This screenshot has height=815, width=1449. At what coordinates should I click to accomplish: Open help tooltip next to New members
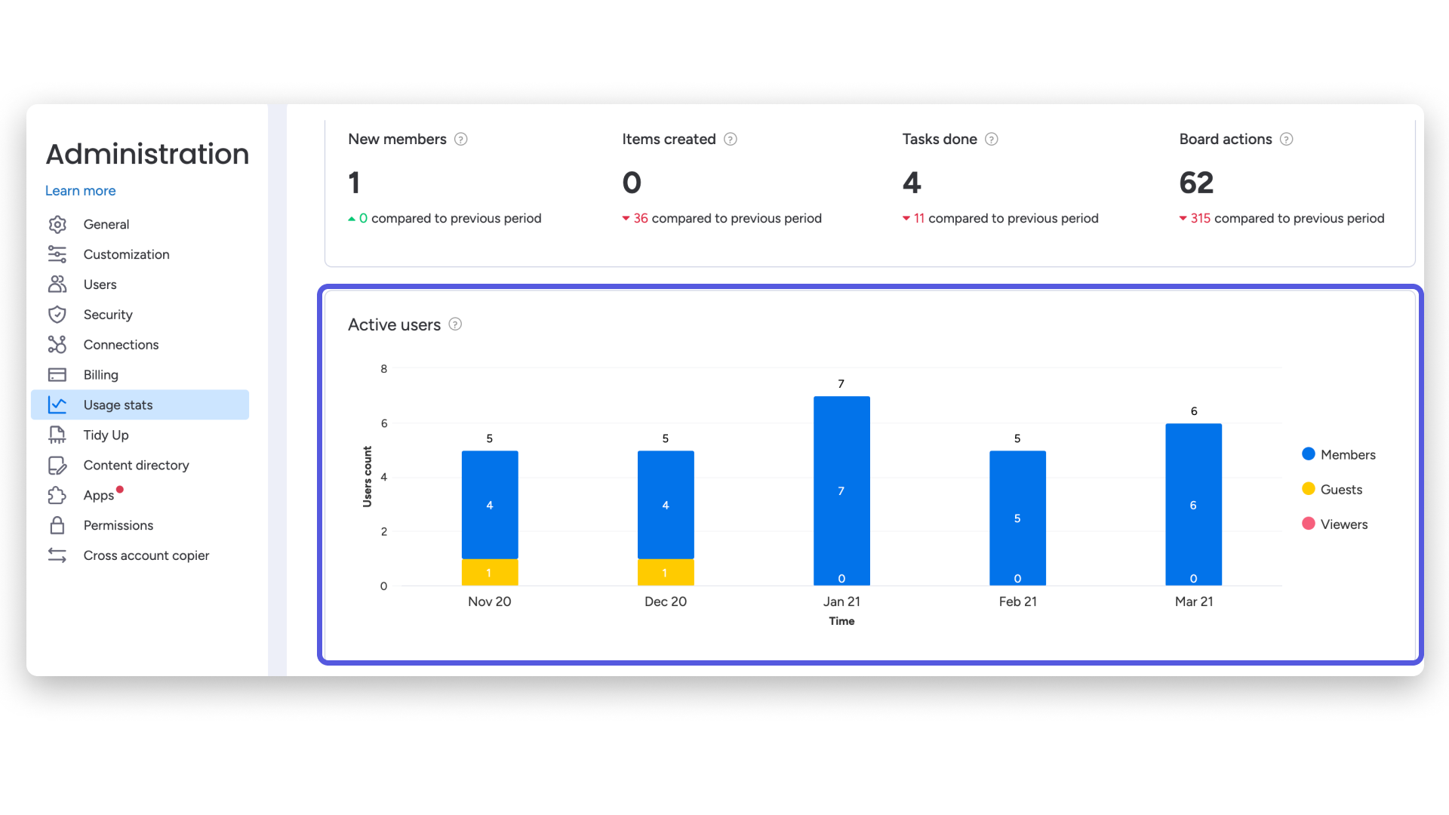[461, 140]
